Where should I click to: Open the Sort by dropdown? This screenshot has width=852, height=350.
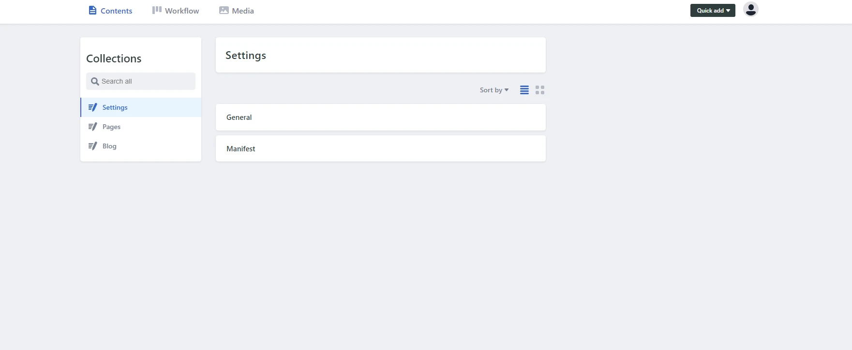[x=494, y=90]
